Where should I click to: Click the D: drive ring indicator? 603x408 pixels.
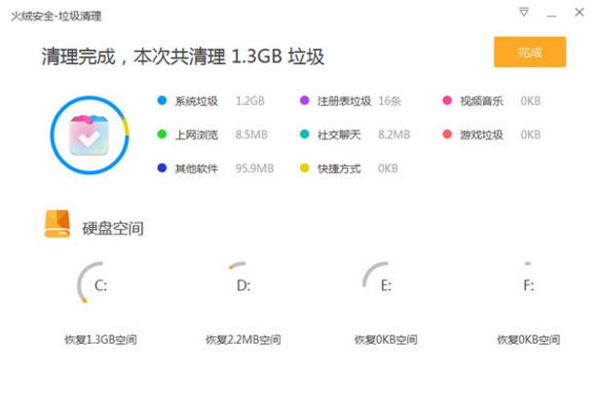pos(241,285)
